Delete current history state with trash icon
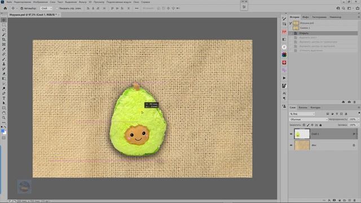This screenshot has height=203, width=361. pos(355,102)
